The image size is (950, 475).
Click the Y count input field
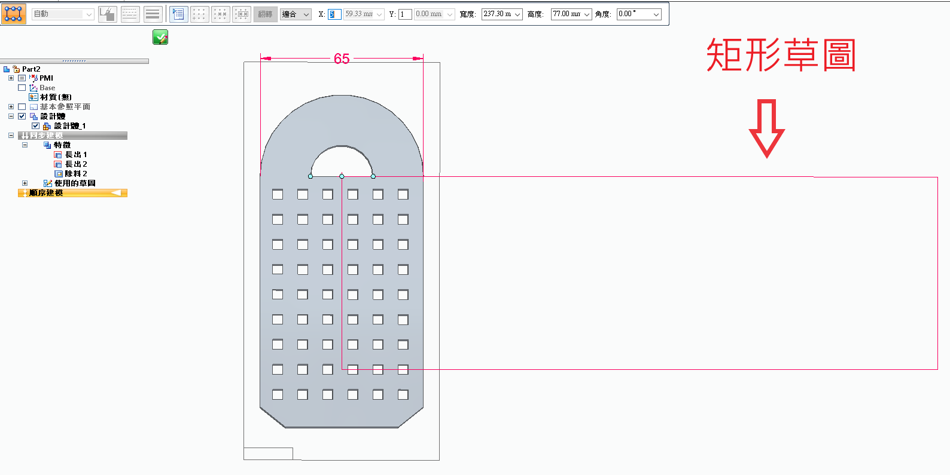pos(405,14)
